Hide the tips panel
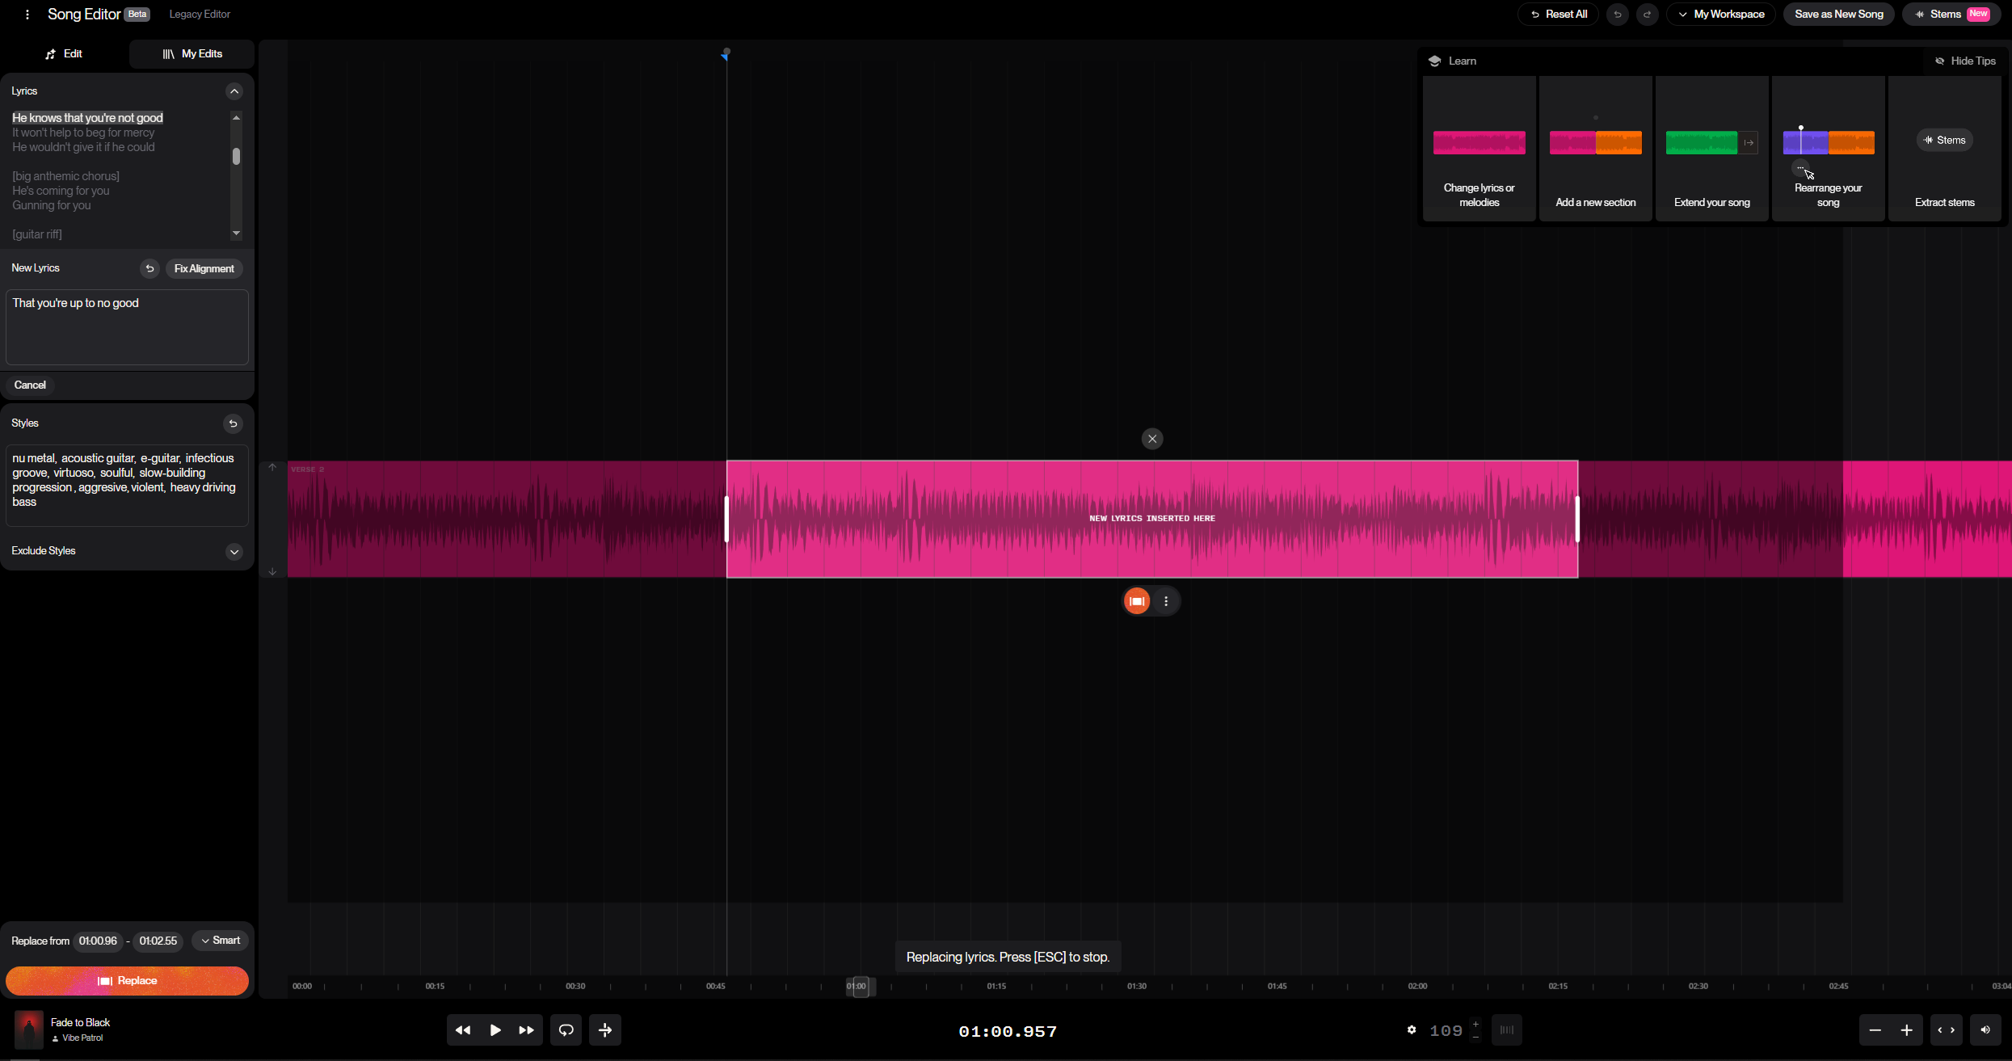This screenshot has width=2012, height=1061. pos(1966,61)
